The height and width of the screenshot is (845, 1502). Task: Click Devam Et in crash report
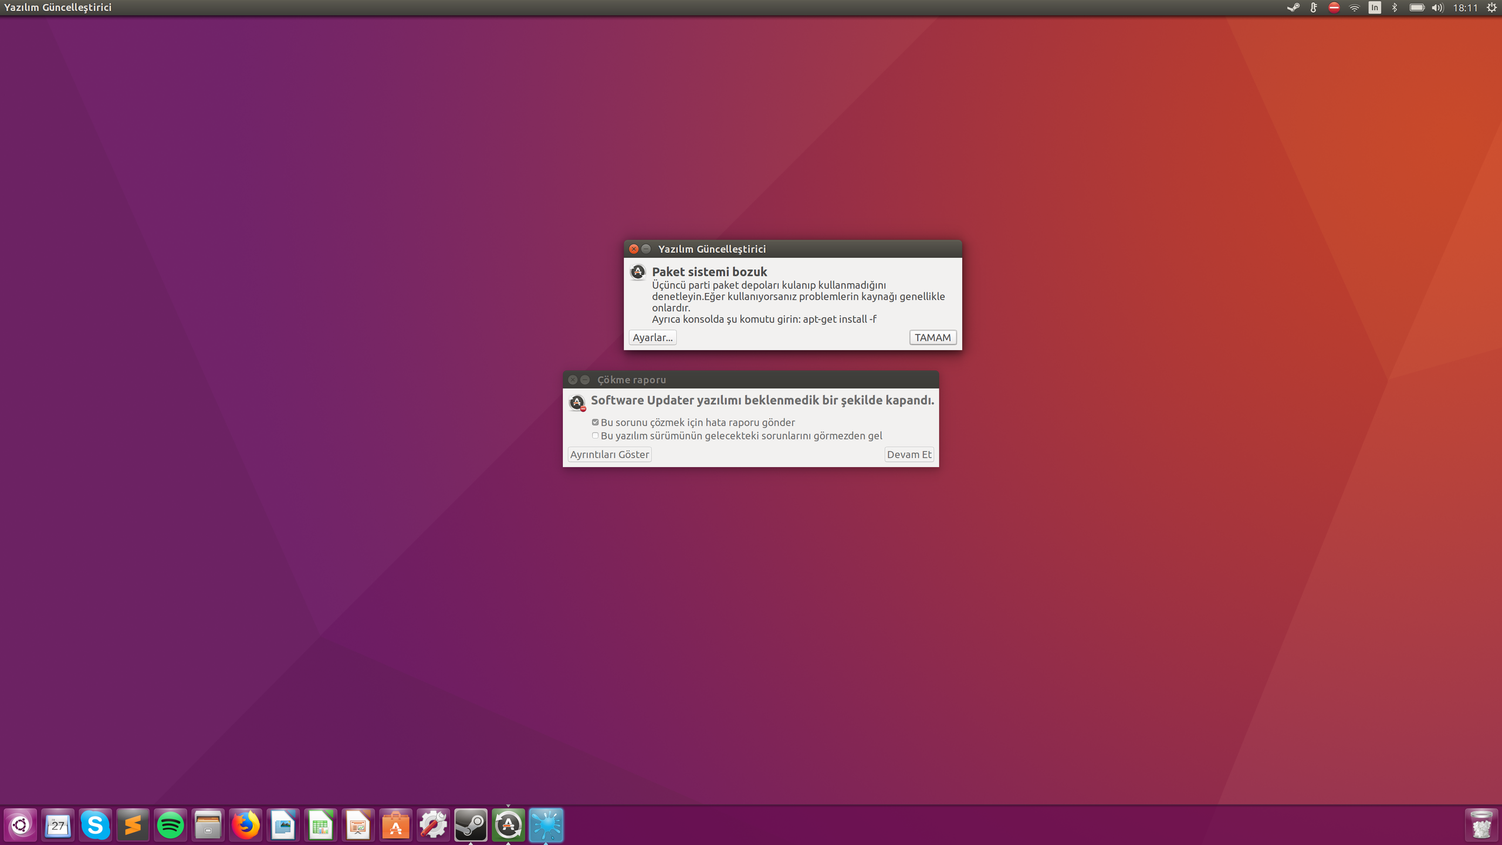(x=909, y=454)
